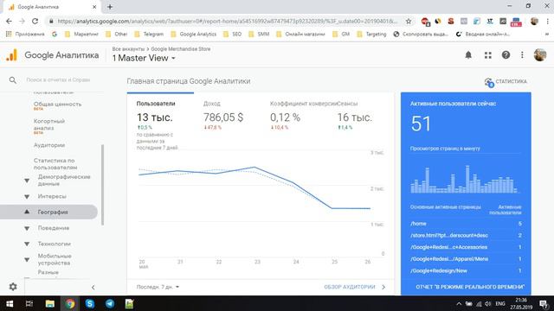Open the Google Analytics bookmarks folder
The width and height of the screenshot is (554, 311).
194,34
